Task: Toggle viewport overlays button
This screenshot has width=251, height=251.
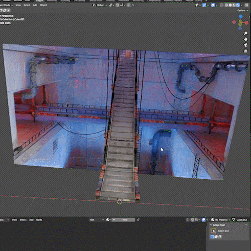Action: click(213, 5)
